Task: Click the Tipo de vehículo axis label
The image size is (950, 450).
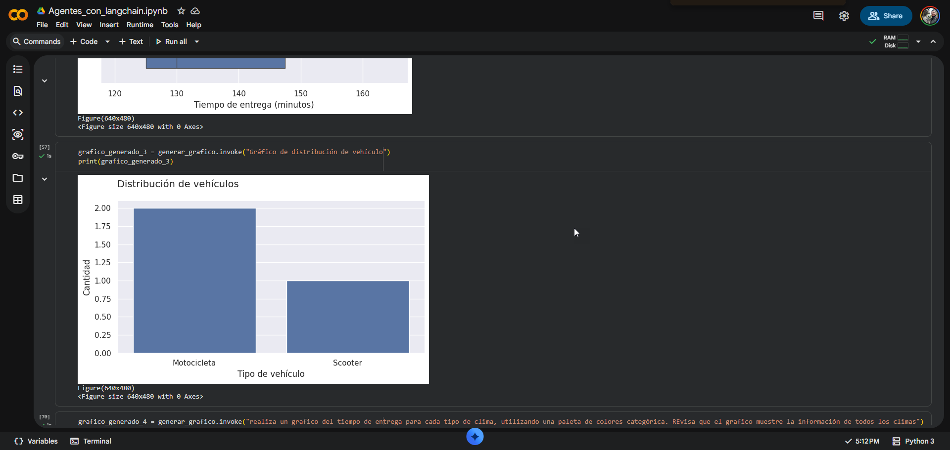Action: coord(271,374)
